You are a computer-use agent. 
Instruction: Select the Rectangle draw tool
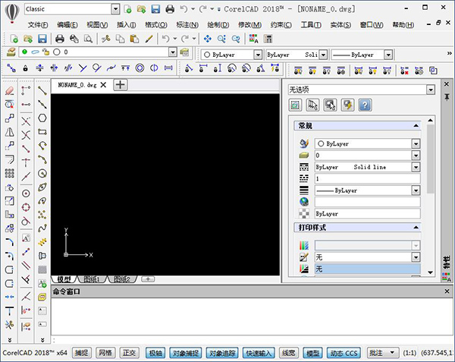pyautogui.click(x=42, y=132)
